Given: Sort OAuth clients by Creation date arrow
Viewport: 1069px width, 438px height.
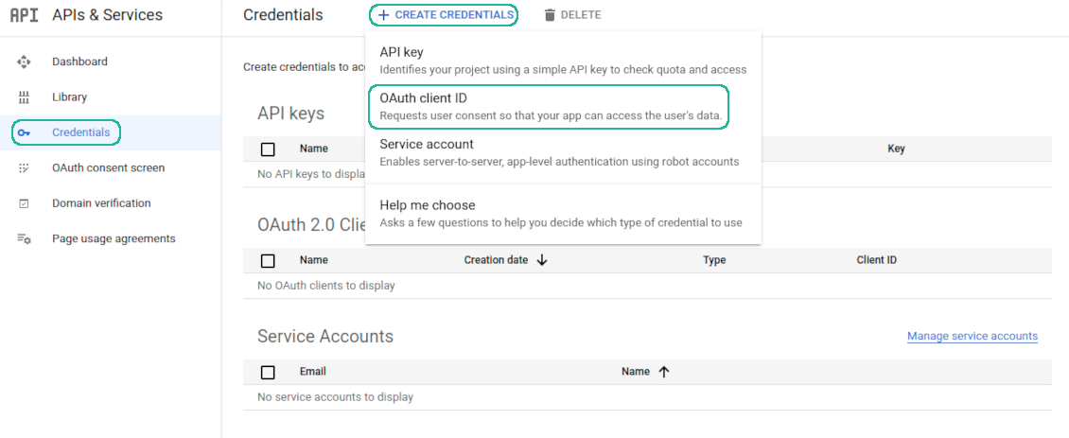Looking at the screenshot, I should click(x=542, y=260).
